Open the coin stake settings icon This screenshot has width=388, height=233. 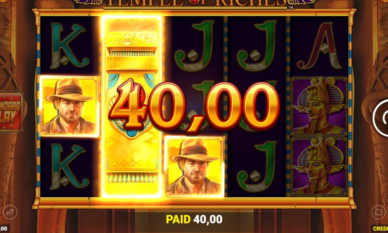(10, 212)
